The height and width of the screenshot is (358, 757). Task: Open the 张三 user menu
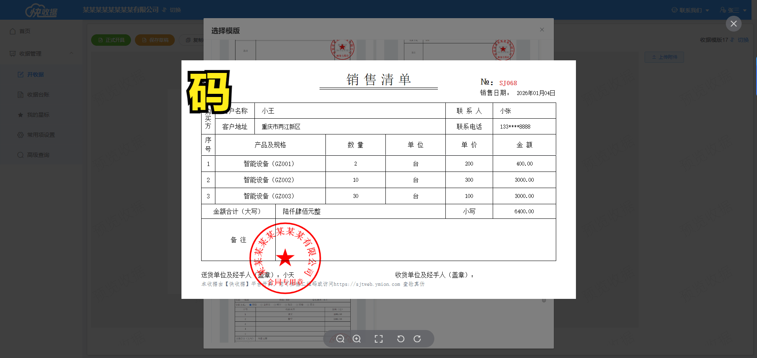[733, 10]
